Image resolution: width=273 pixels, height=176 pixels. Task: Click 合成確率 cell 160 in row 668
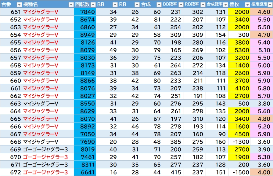(217, 142)
